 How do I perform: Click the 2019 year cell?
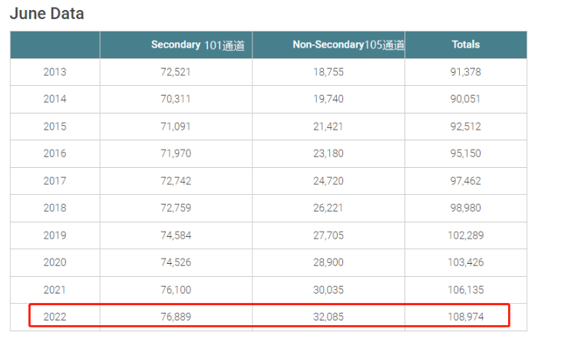(54, 235)
